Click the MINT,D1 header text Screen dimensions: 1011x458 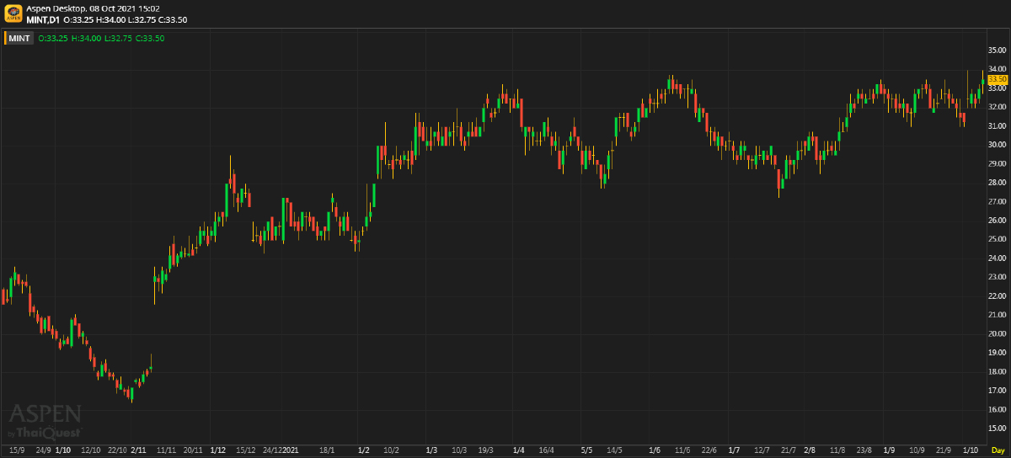[x=43, y=19]
